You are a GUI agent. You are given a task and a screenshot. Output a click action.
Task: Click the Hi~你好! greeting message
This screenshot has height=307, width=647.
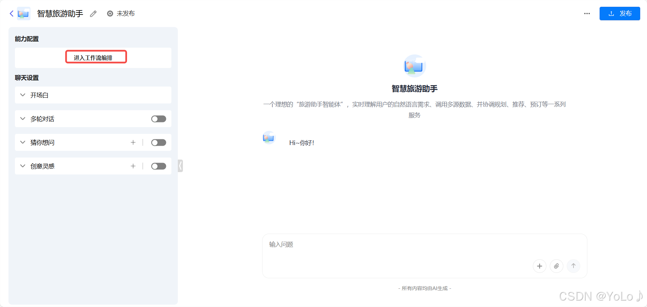pos(302,143)
